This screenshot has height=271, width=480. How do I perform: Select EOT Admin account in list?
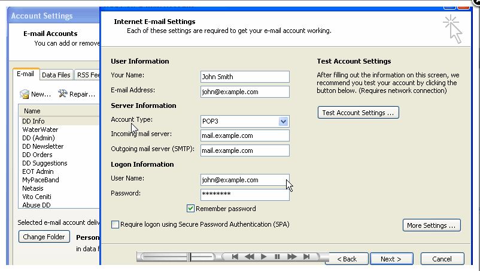[59, 171]
